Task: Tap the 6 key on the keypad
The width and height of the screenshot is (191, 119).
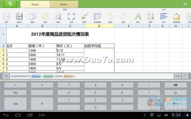Action: point(122,93)
